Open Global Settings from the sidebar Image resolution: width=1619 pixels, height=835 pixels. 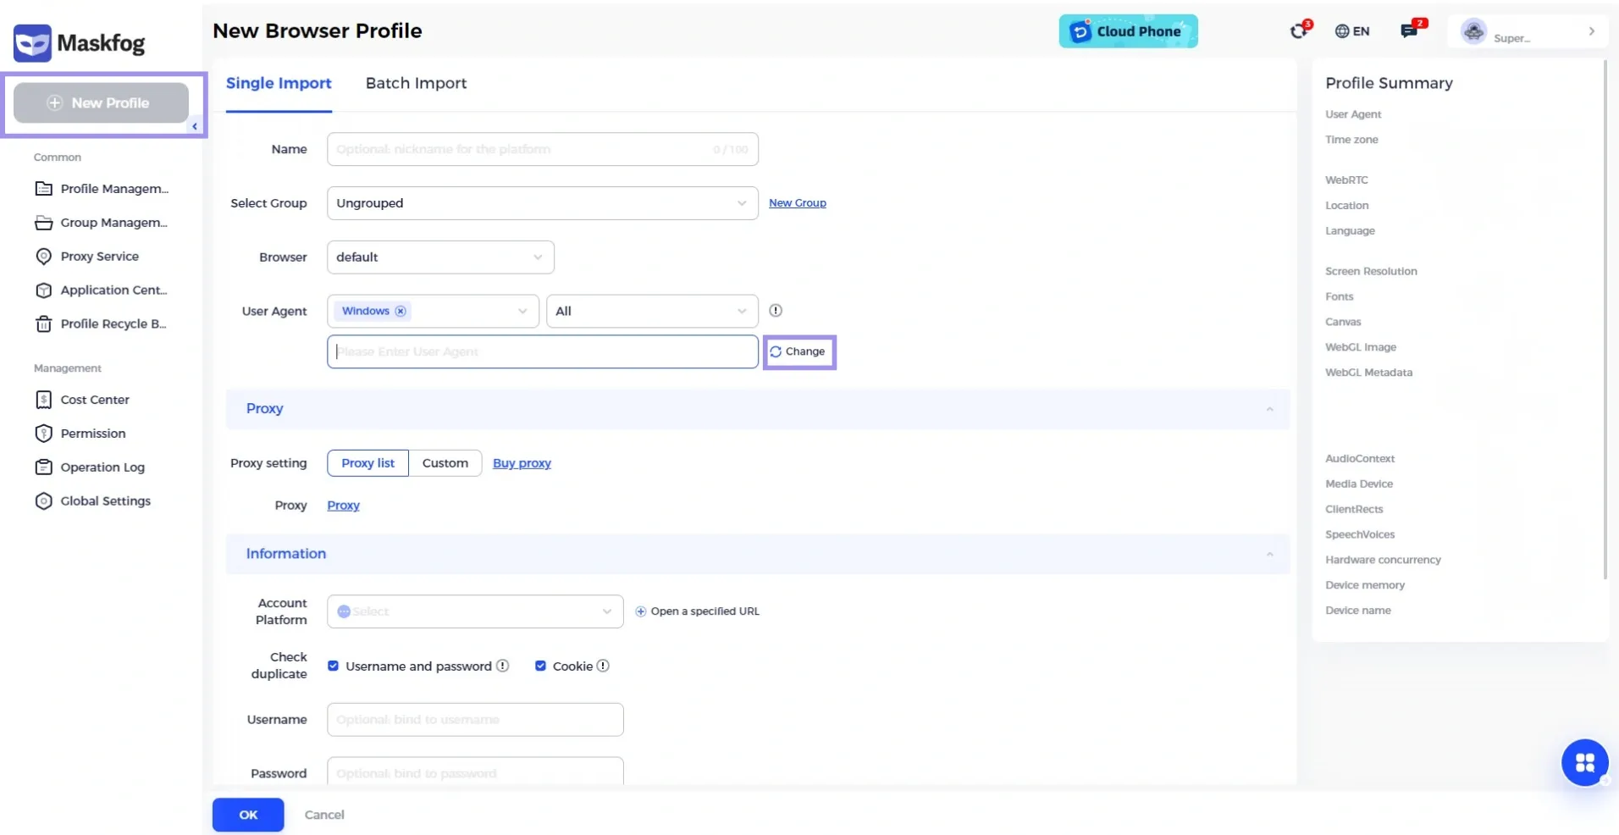coord(104,500)
